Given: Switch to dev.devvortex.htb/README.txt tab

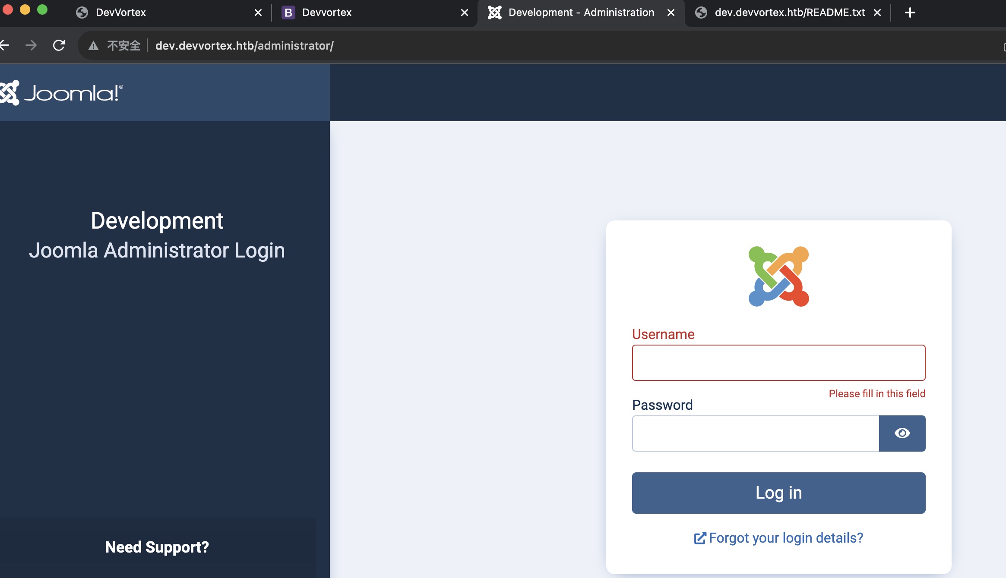Looking at the screenshot, I should 789,13.
